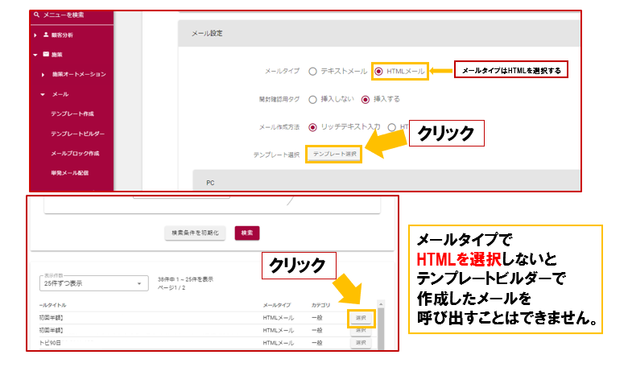Viewport: 628px width, 367px height.
Task: Click the red 検索 button
Action: click(x=247, y=233)
